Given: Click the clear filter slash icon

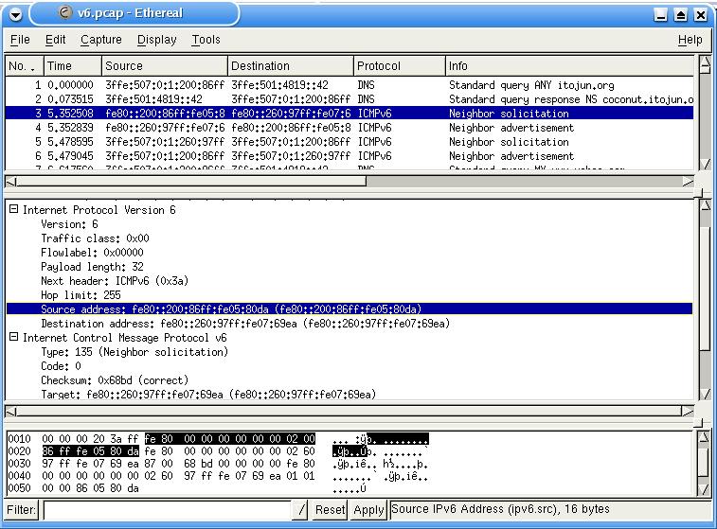Looking at the screenshot, I should (301, 510).
